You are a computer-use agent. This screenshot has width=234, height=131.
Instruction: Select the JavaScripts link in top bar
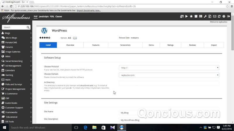[44, 17]
